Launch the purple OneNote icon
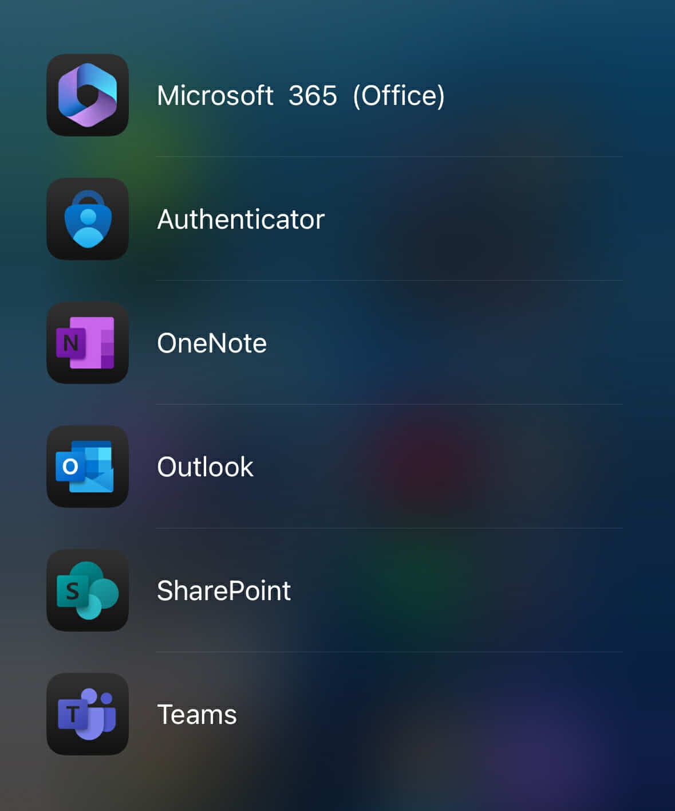Viewport: 675px width, 811px height. click(88, 343)
